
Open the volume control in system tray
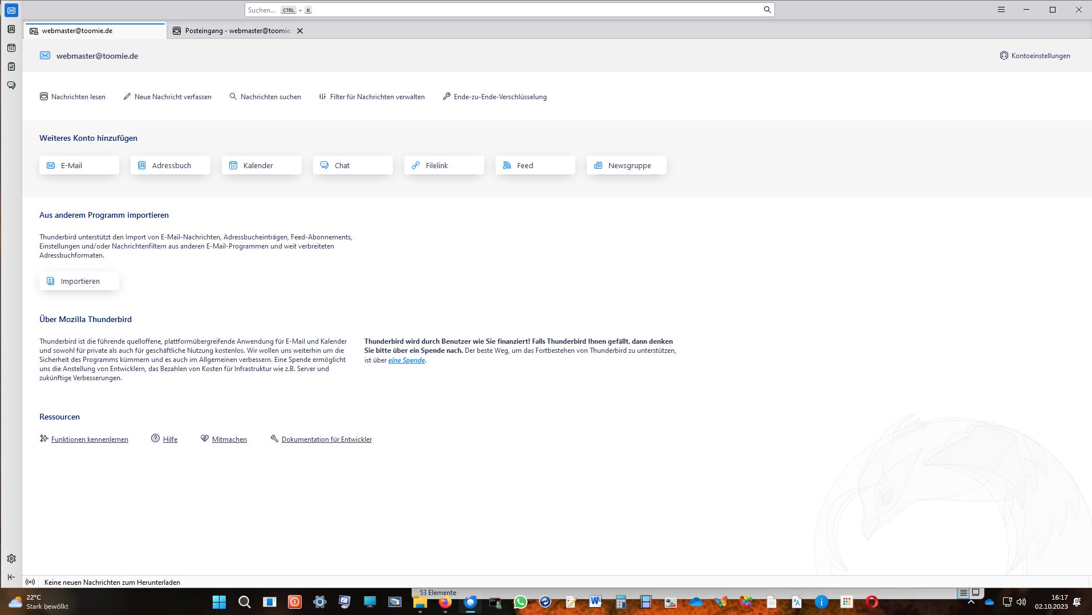pos(1021,602)
